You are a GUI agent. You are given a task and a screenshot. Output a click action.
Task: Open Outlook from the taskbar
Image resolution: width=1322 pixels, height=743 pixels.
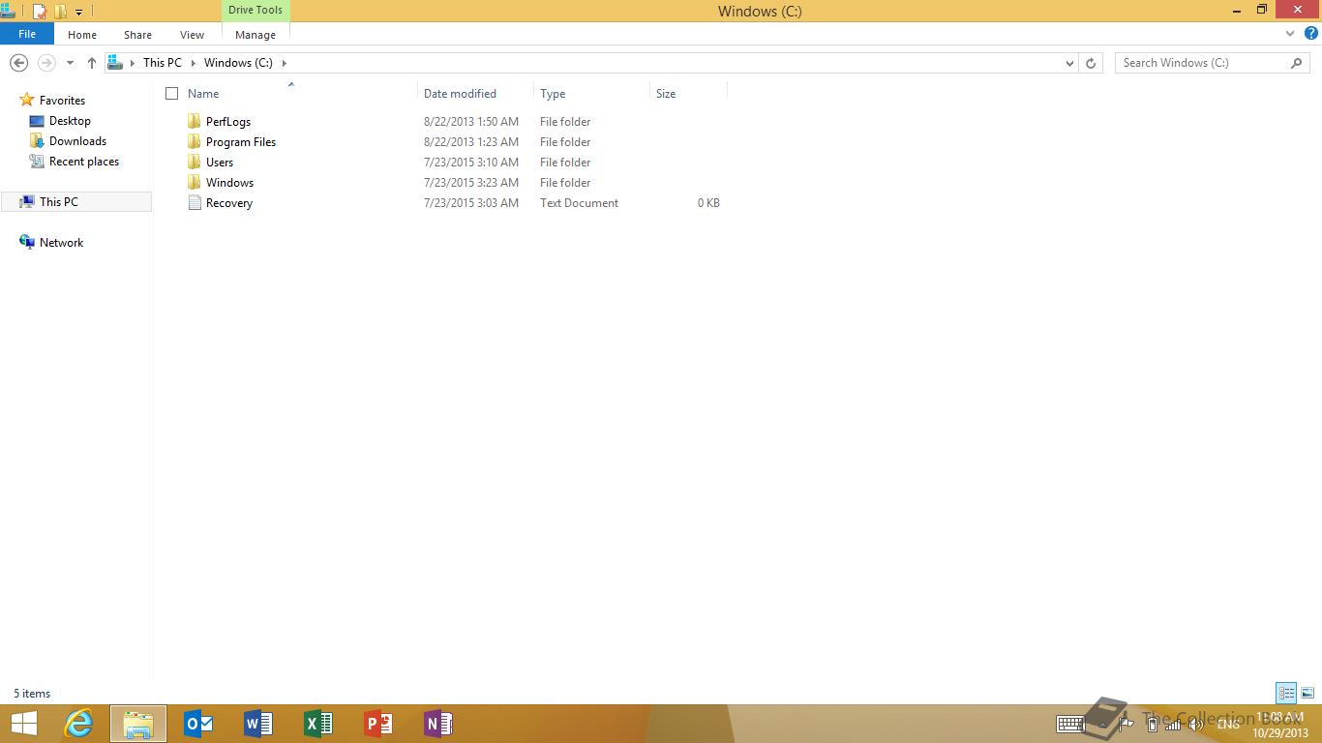coord(197,724)
